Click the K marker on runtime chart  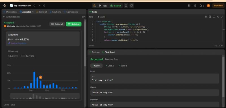point(41,77)
